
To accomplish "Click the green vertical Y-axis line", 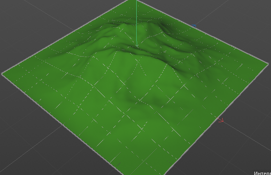I will point(137,23).
